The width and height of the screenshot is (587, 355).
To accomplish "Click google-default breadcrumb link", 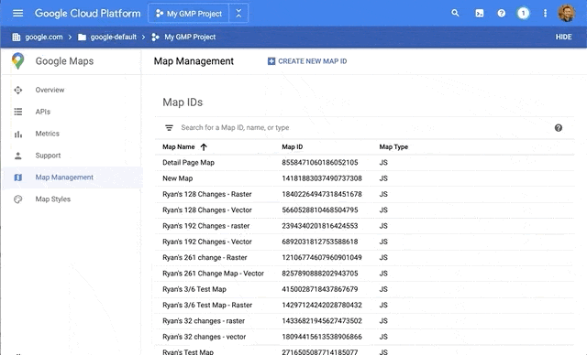I will point(114,37).
